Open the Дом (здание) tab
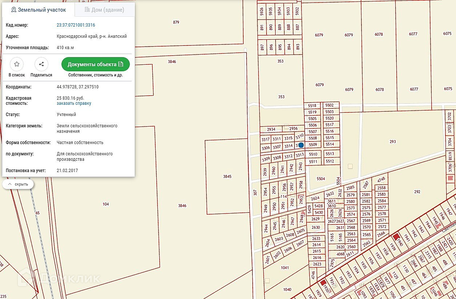The width and height of the screenshot is (456, 299). click(105, 10)
